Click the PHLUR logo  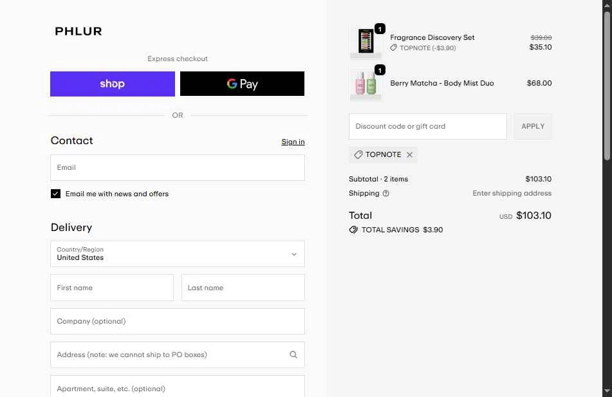79,31
